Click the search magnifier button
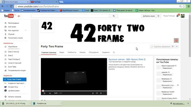This screenshot has height=107, width=191. coord(114,16)
